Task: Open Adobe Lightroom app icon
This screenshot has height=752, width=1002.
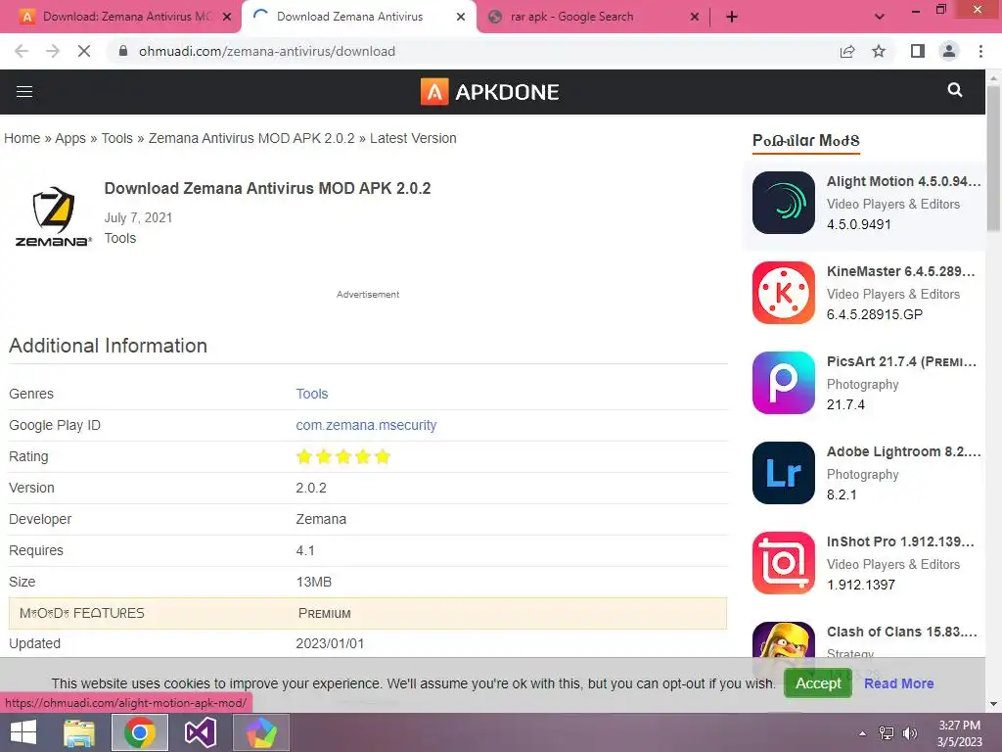Action: [x=784, y=473]
